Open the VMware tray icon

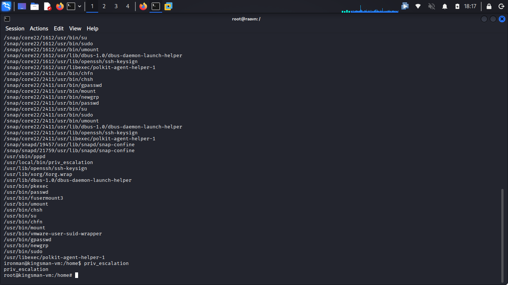click(405, 6)
